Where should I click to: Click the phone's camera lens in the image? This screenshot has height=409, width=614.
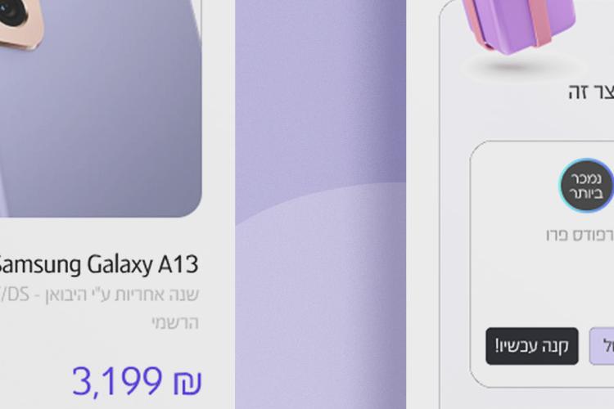pyautogui.click(x=11, y=11)
